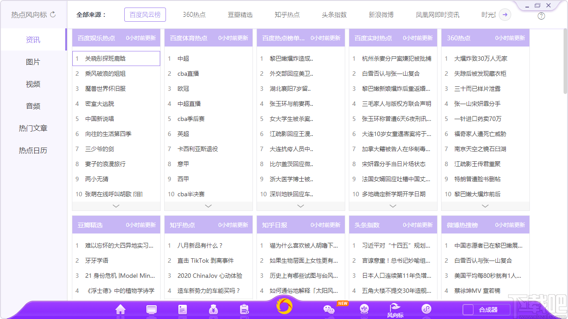Expand the 百度娱乐热点 list
Image resolution: width=568 pixels, height=319 pixels.
point(116,206)
